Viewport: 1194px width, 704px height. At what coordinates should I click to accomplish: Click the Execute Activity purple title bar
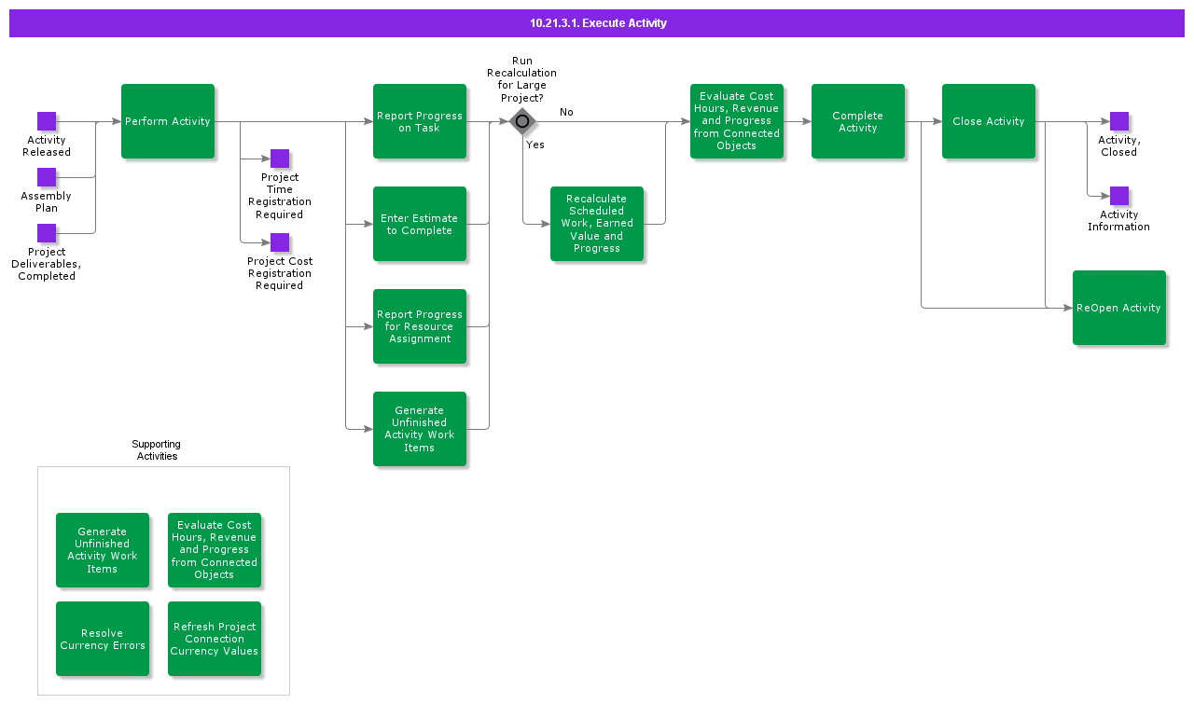click(597, 23)
